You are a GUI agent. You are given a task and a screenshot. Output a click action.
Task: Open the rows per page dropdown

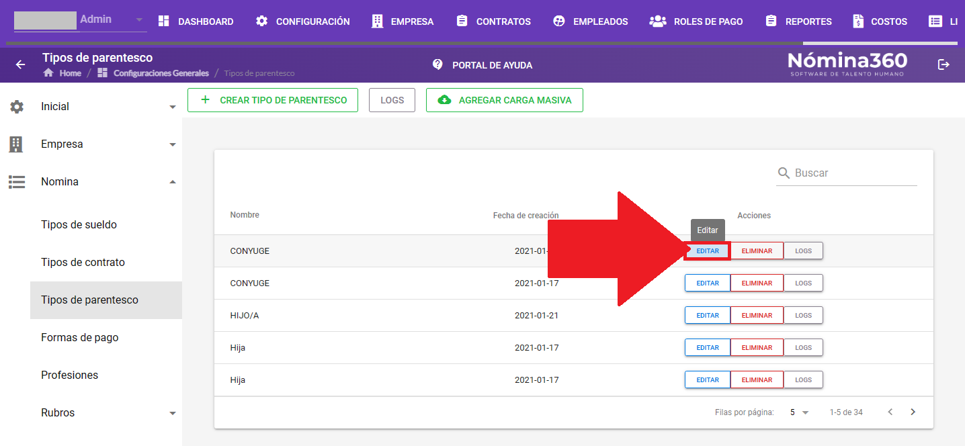pos(800,412)
